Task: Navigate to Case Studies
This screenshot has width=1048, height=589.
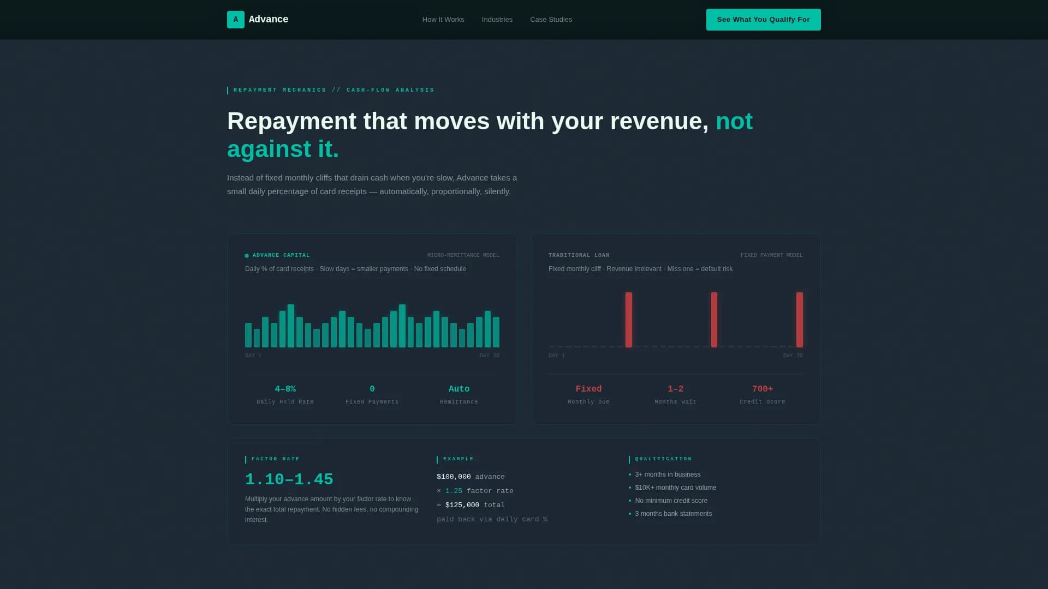Action: pos(551,20)
